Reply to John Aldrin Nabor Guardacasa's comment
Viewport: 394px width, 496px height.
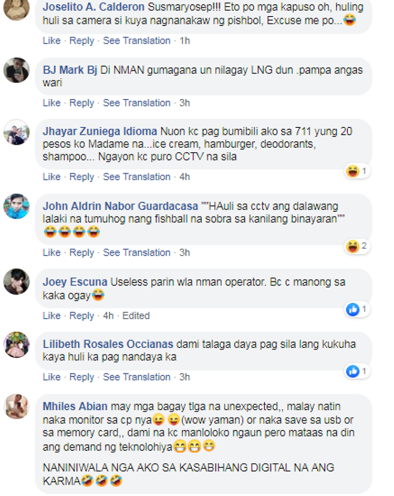coord(81,253)
